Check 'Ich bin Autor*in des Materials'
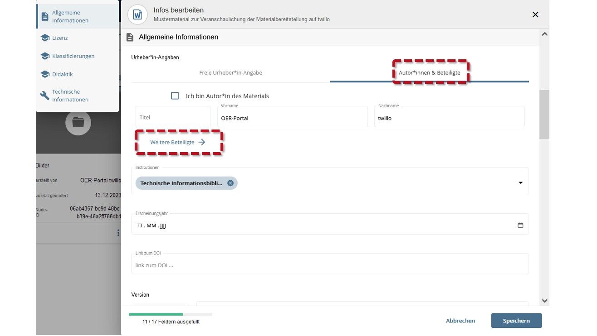This screenshot has width=597, height=336. coord(175,96)
